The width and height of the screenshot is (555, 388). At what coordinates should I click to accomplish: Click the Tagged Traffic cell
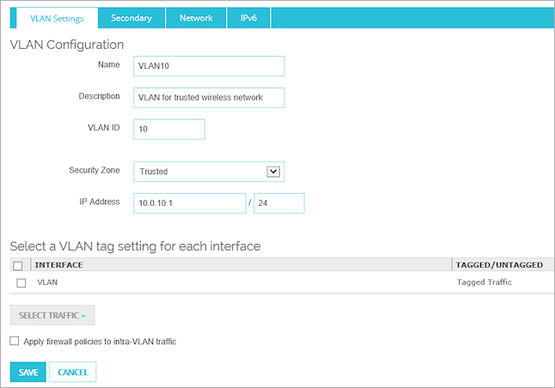[484, 282]
